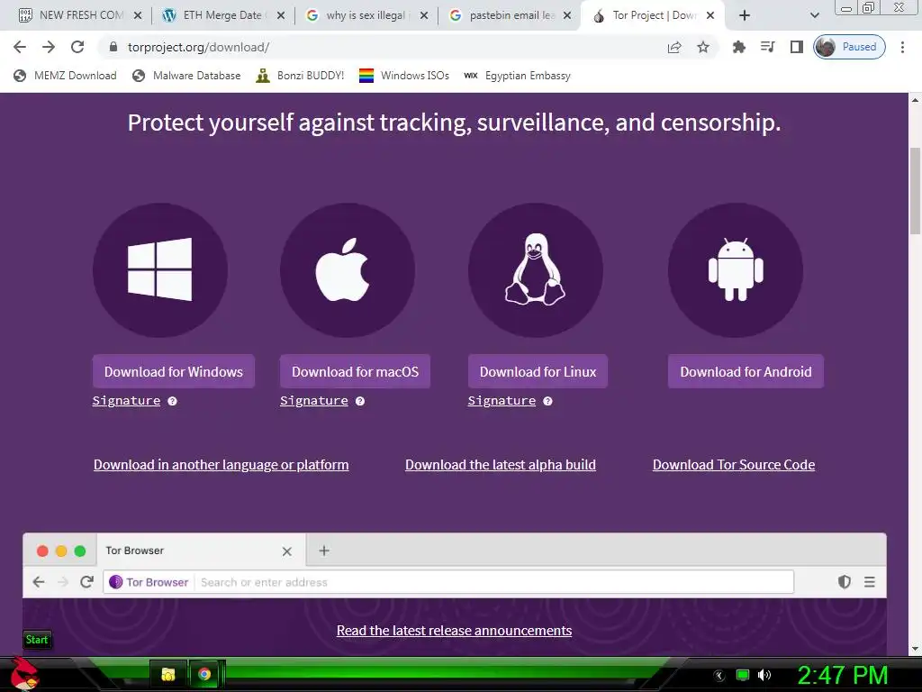Screen dimensions: 922x692
Task: Click the Start button
Action: 37,640
